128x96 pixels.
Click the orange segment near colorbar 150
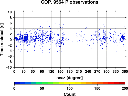tap(97, 83)
